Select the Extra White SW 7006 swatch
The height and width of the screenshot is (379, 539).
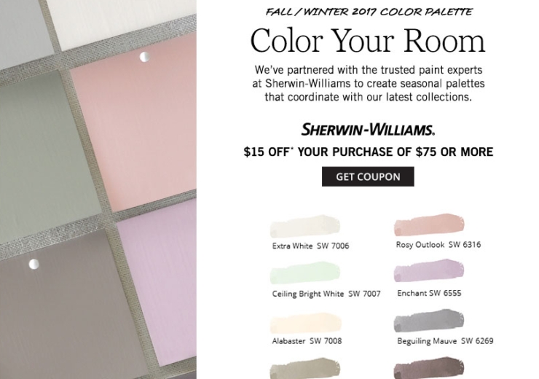[305, 226]
